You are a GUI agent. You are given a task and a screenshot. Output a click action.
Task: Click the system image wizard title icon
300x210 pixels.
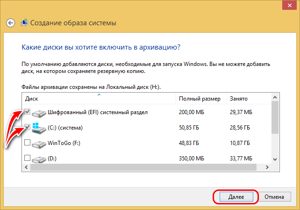pyautogui.click(x=24, y=22)
